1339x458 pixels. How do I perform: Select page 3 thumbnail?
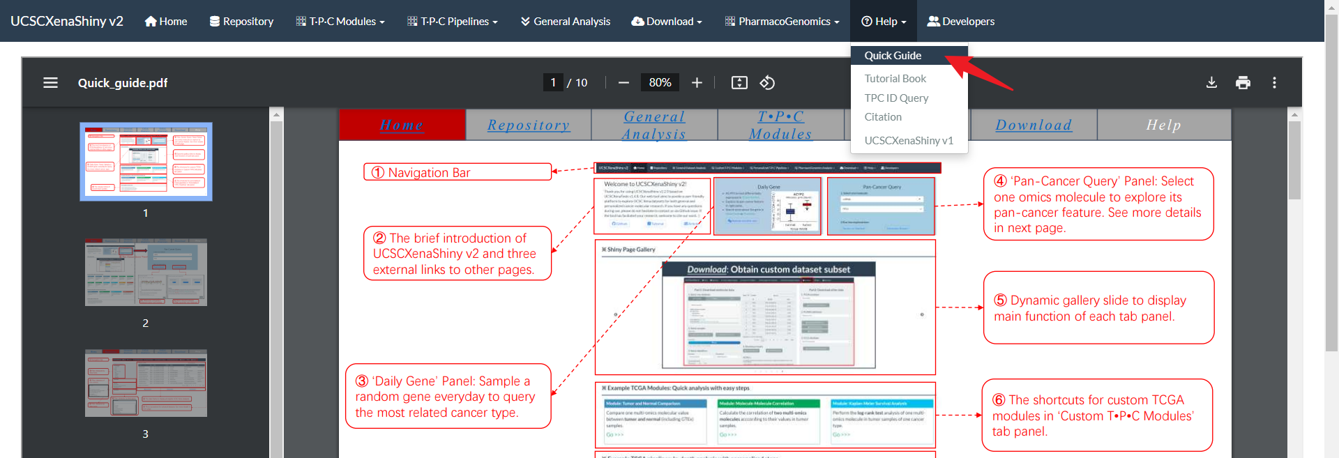[146, 383]
